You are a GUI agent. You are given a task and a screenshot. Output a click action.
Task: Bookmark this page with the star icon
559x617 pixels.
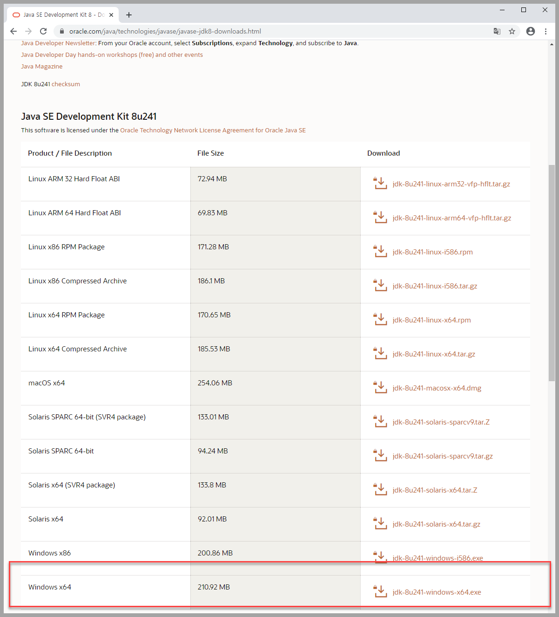pos(512,31)
